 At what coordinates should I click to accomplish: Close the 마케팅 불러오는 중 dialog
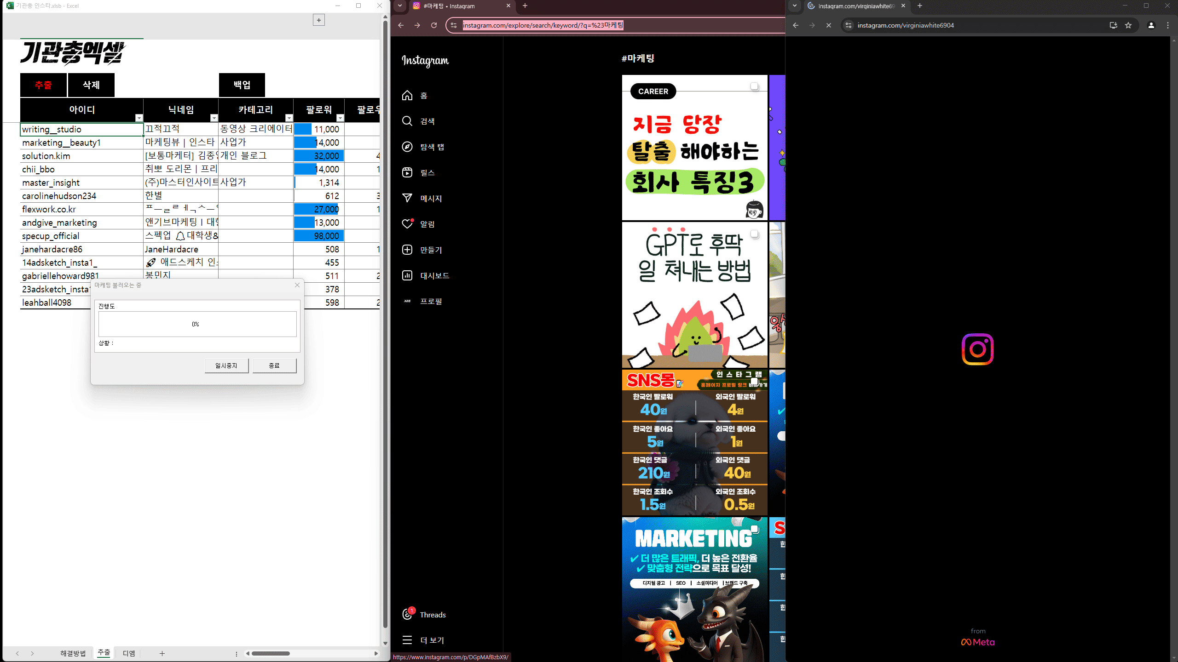pyautogui.click(x=297, y=285)
